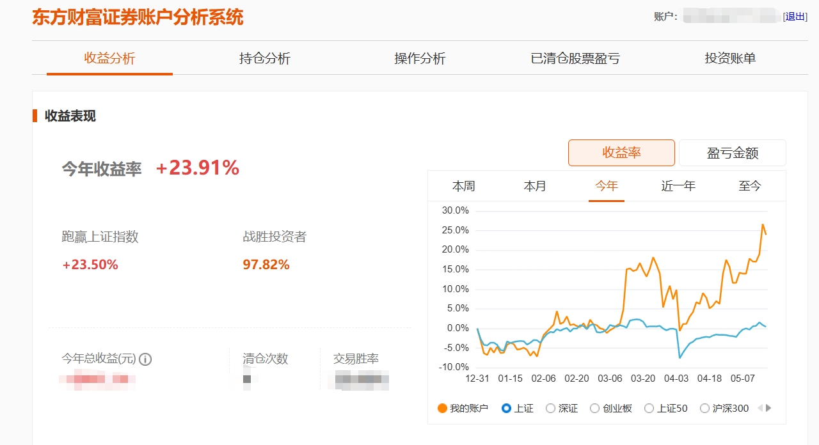Click the orange line's peak point in chart
This screenshot has height=445, width=819.
click(x=763, y=224)
